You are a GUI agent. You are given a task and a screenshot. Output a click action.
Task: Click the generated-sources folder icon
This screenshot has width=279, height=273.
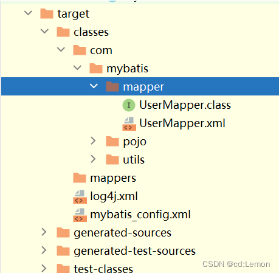pos(63,232)
